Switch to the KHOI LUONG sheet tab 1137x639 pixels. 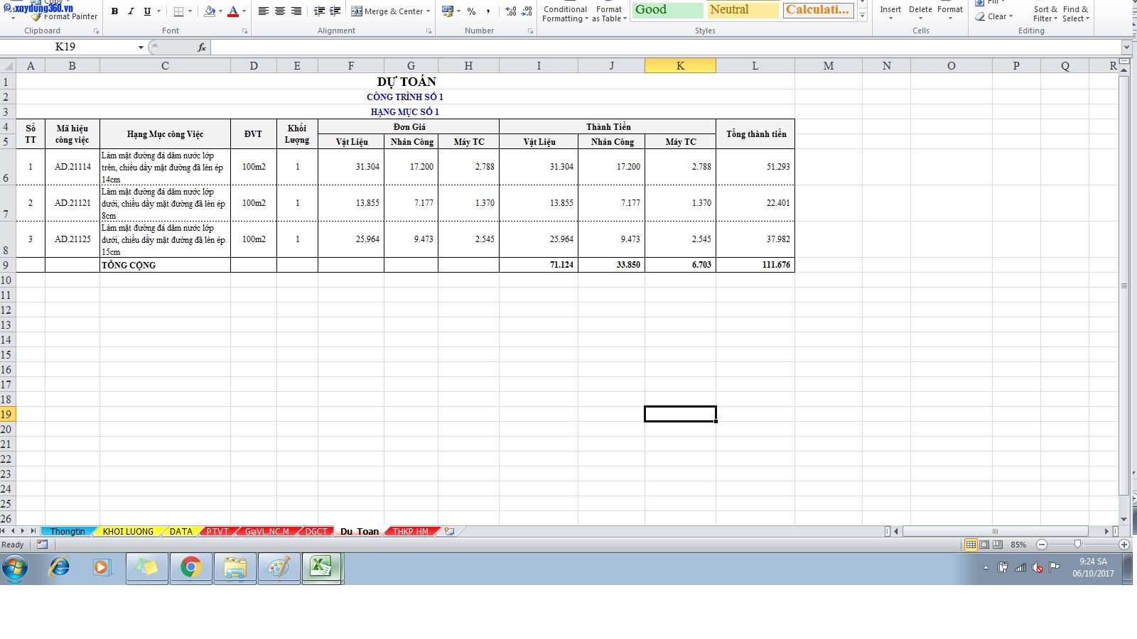pyautogui.click(x=128, y=531)
